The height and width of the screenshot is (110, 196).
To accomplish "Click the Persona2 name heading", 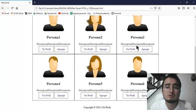I will pos(96,37).
